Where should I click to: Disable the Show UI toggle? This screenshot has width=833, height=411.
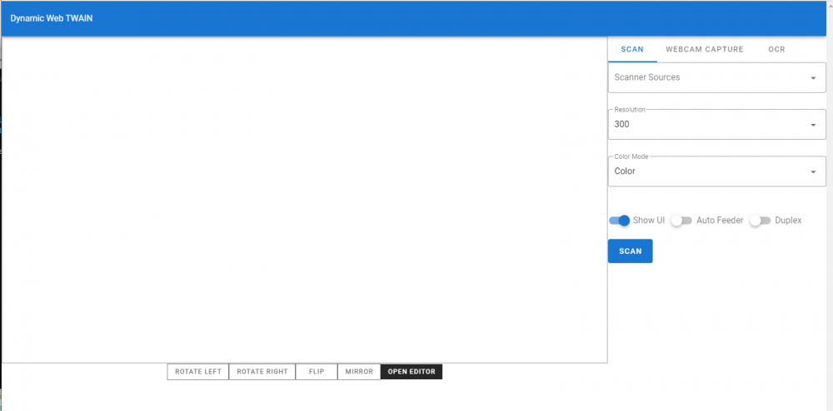pyautogui.click(x=620, y=220)
